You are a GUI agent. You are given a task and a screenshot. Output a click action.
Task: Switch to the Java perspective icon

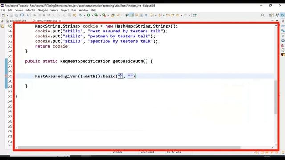277,15
